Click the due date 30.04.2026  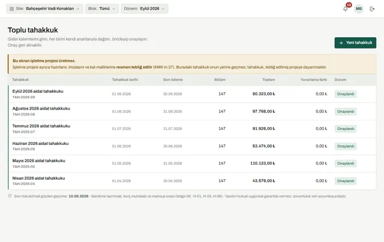[172, 181]
